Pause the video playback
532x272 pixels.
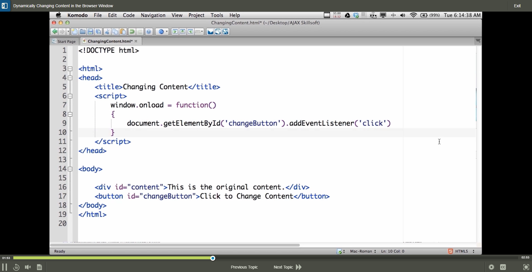pos(5,267)
